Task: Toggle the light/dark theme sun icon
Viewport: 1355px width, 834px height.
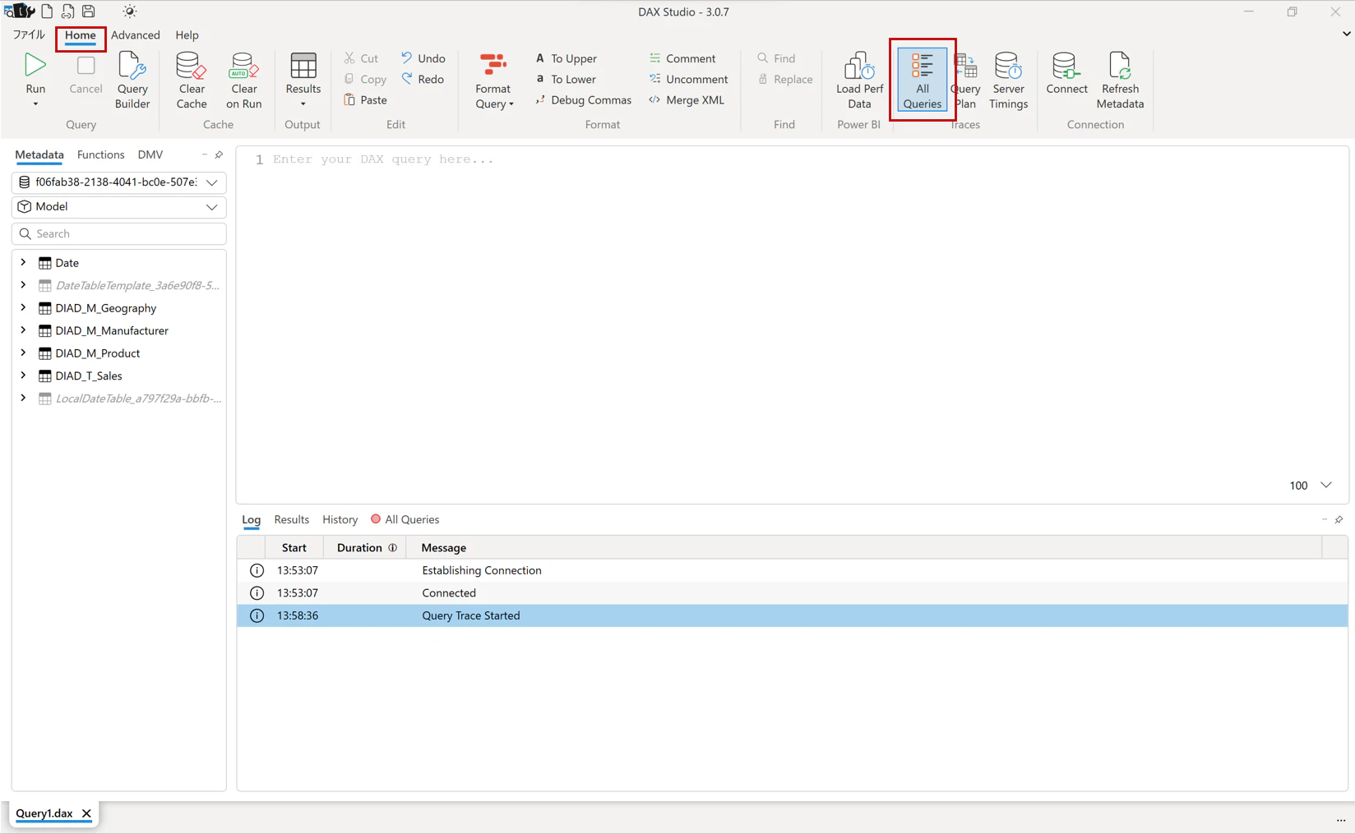Action: coord(130,12)
